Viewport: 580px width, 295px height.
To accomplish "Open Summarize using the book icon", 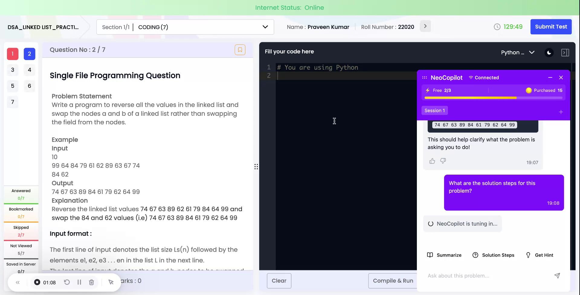I will 444,255.
